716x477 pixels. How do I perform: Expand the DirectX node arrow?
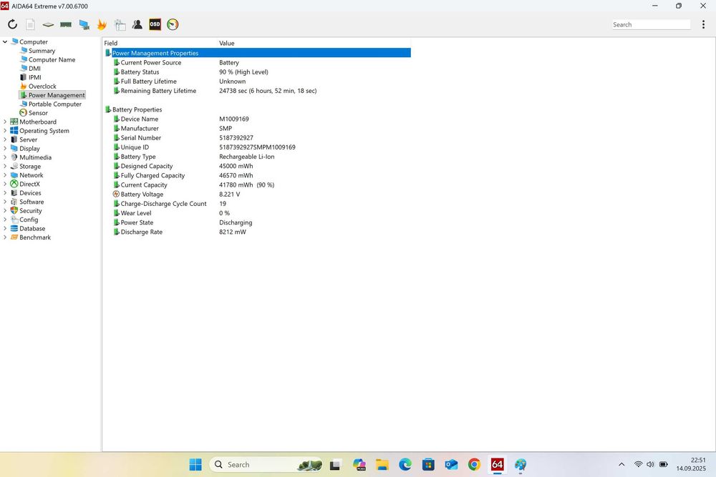click(x=5, y=184)
